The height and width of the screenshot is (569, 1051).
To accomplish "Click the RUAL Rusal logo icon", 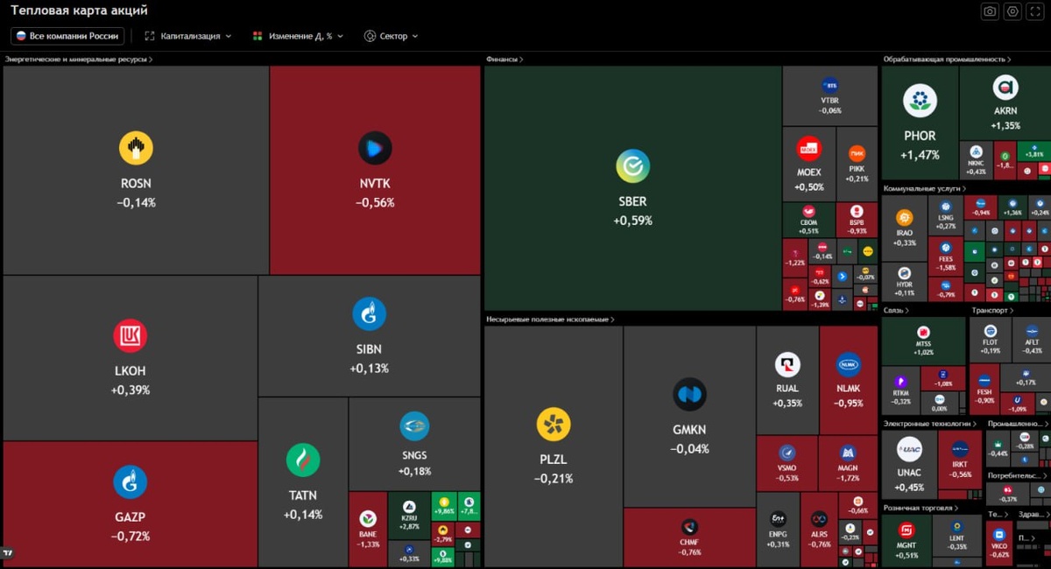I will point(787,365).
